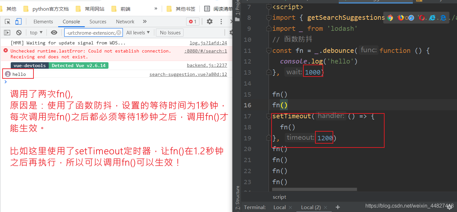This screenshot has width=457, height=212.
Task: Select the Local (2) terminal tab
Action: (x=311, y=207)
